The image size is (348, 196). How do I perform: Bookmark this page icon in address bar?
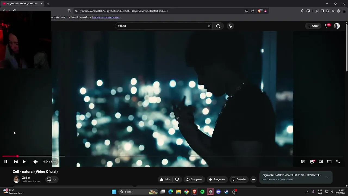click(69, 11)
